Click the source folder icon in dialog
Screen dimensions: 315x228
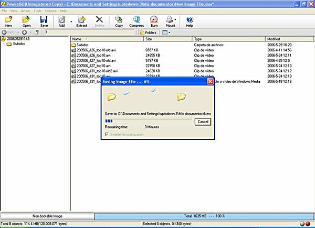pyautogui.click(x=112, y=96)
